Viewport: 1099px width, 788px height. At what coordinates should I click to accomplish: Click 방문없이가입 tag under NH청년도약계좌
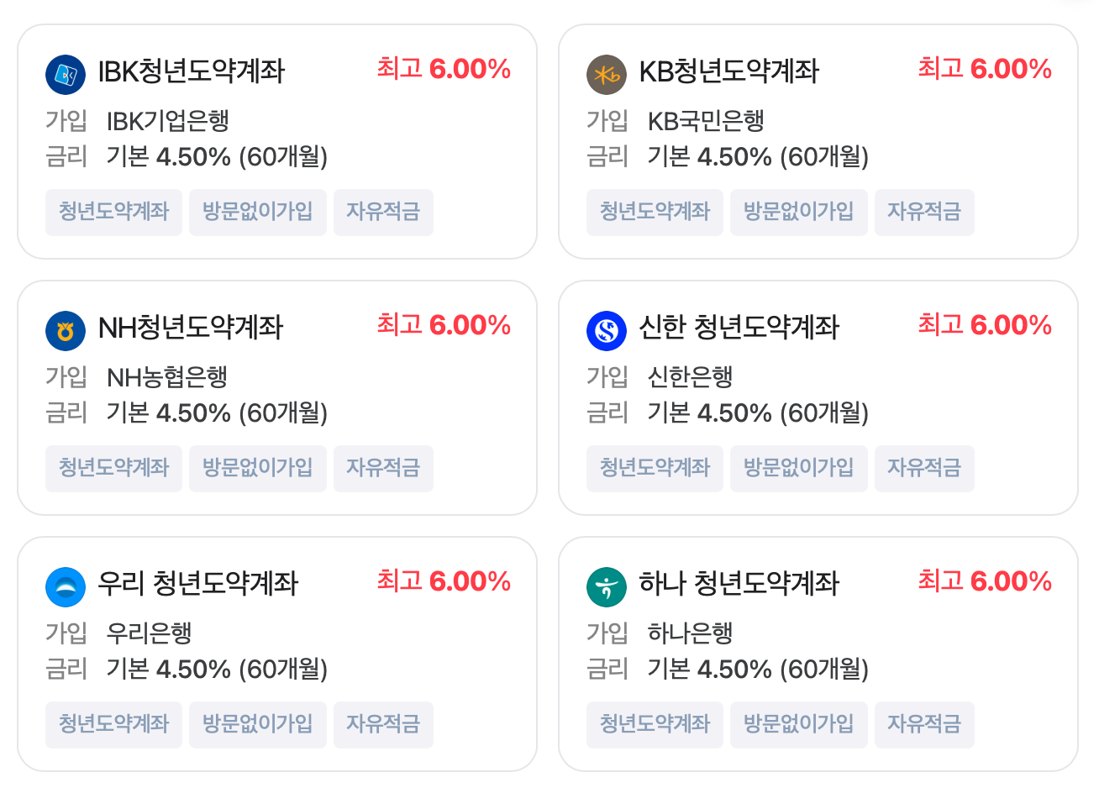point(257,469)
